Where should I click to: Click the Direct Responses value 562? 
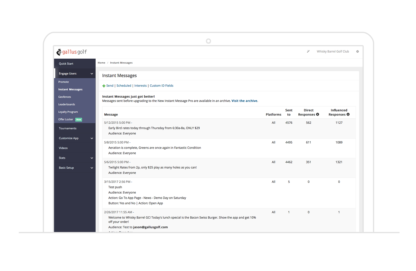click(309, 123)
